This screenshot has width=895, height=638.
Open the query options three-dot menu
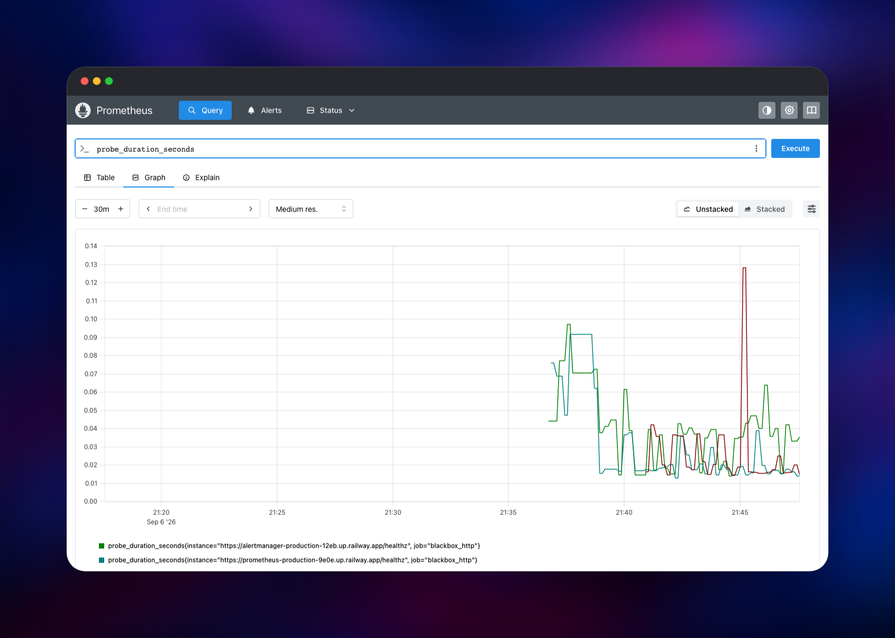pyautogui.click(x=756, y=149)
